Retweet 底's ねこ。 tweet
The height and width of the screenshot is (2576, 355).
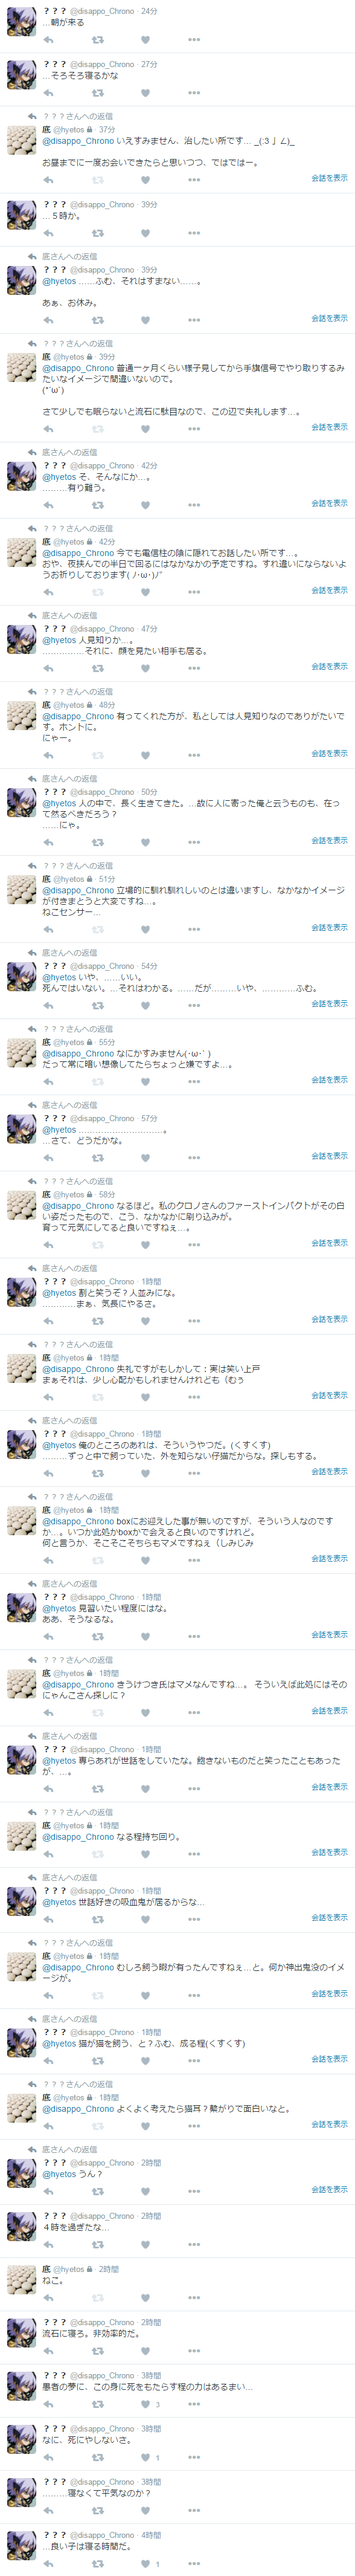(x=97, y=2298)
